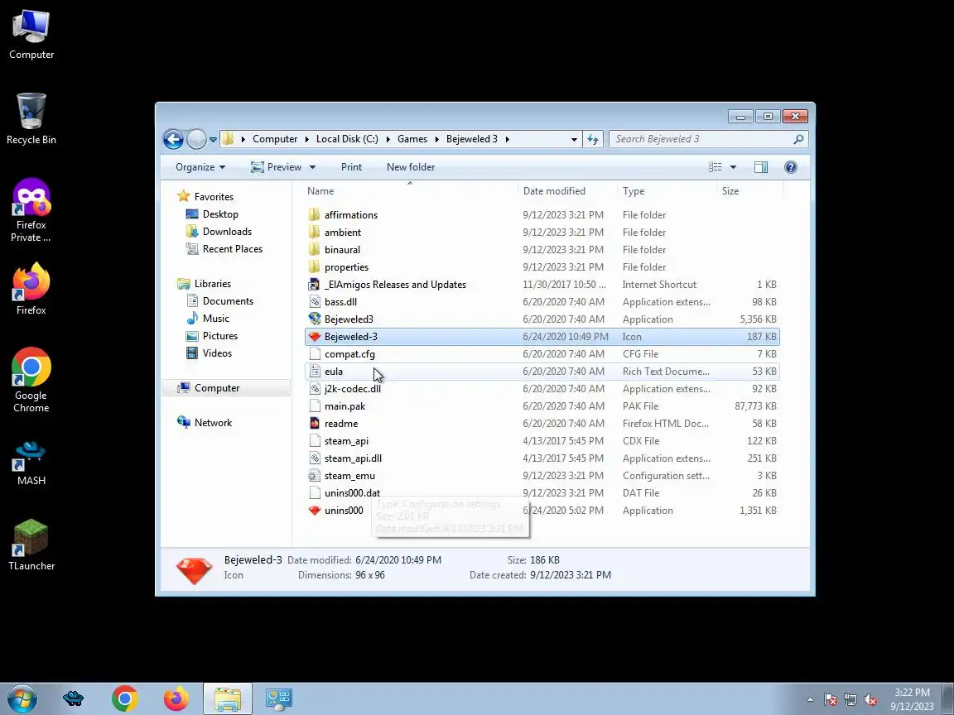This screenshot has width=954, height=715.
Task: Select the properties folder
Action: [542, 267]
